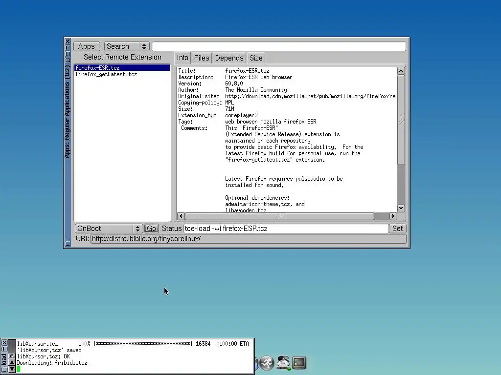
Task: Click the info pane scroll-up arrow
Action: point(401,71)
